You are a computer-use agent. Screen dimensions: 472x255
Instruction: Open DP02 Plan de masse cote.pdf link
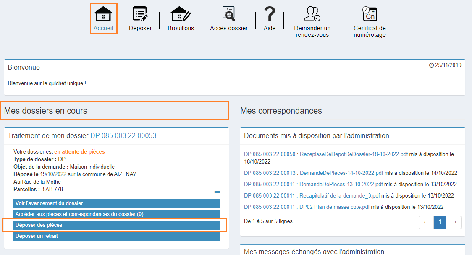334,207
